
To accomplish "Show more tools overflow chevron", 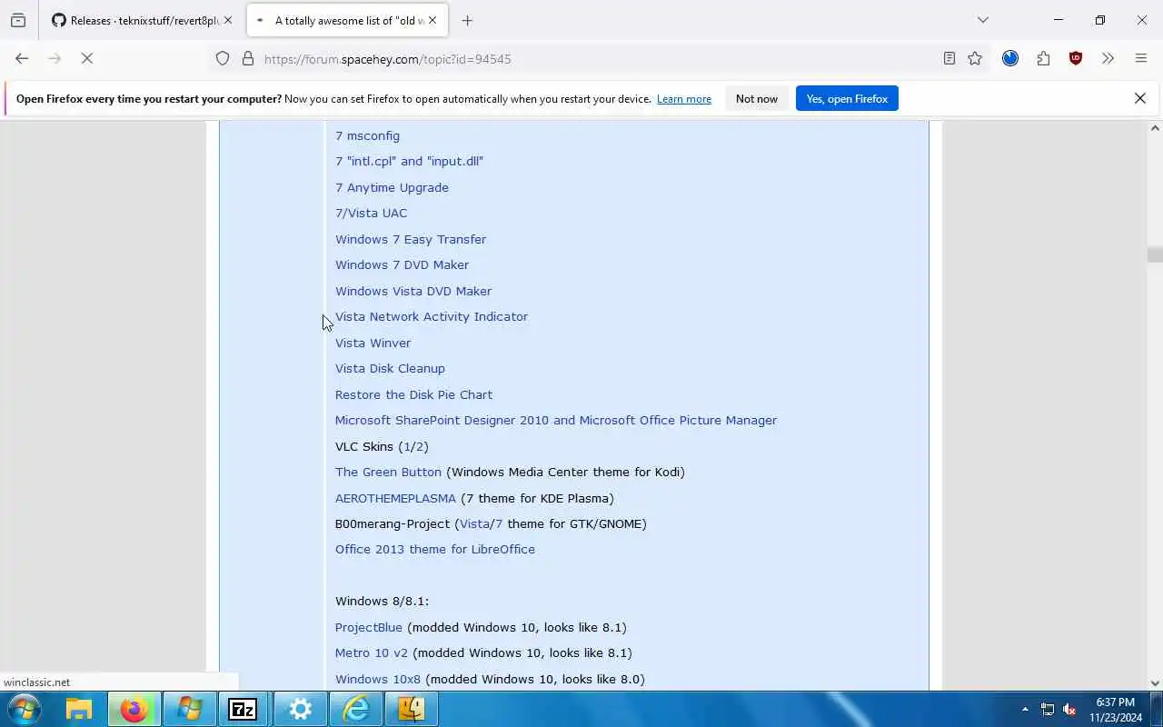I will (1108, 58).
